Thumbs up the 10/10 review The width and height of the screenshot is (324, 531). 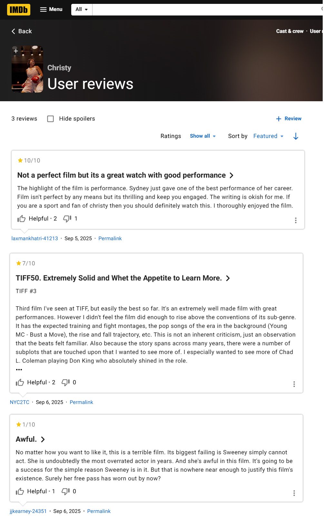pos(22,219)
